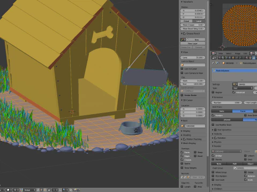The image size is (257, 192).
Task: Collapse the 3D Cursor panel
Action: point(182,100)
